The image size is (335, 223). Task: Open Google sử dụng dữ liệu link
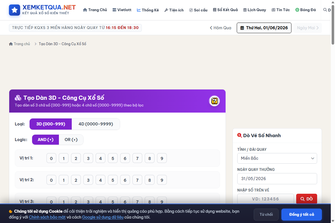tap(103, 217)
